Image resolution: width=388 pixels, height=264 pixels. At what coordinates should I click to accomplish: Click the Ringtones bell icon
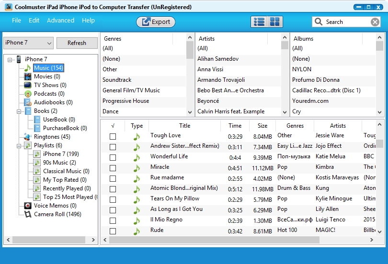tap(28, 137)
